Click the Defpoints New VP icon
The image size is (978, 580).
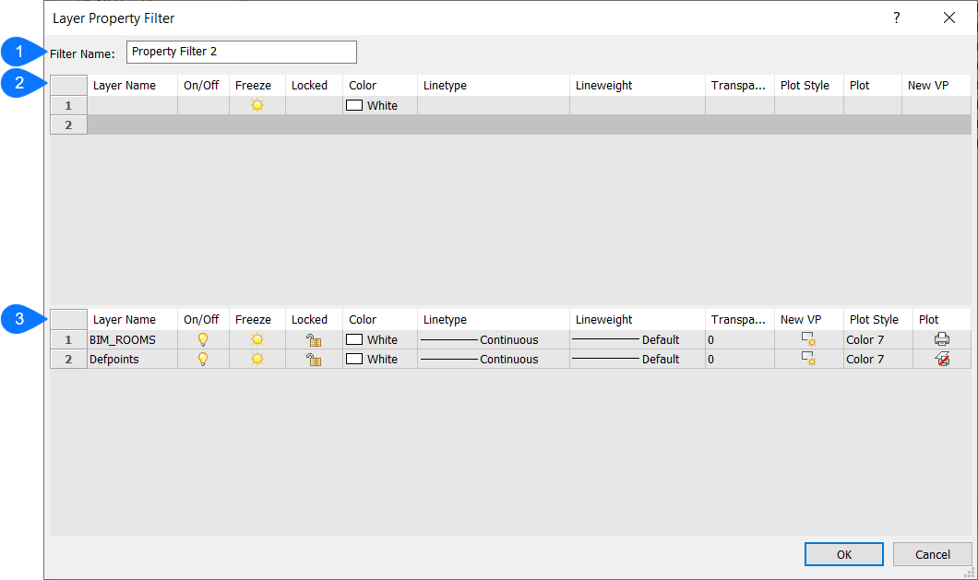(808, 359)
